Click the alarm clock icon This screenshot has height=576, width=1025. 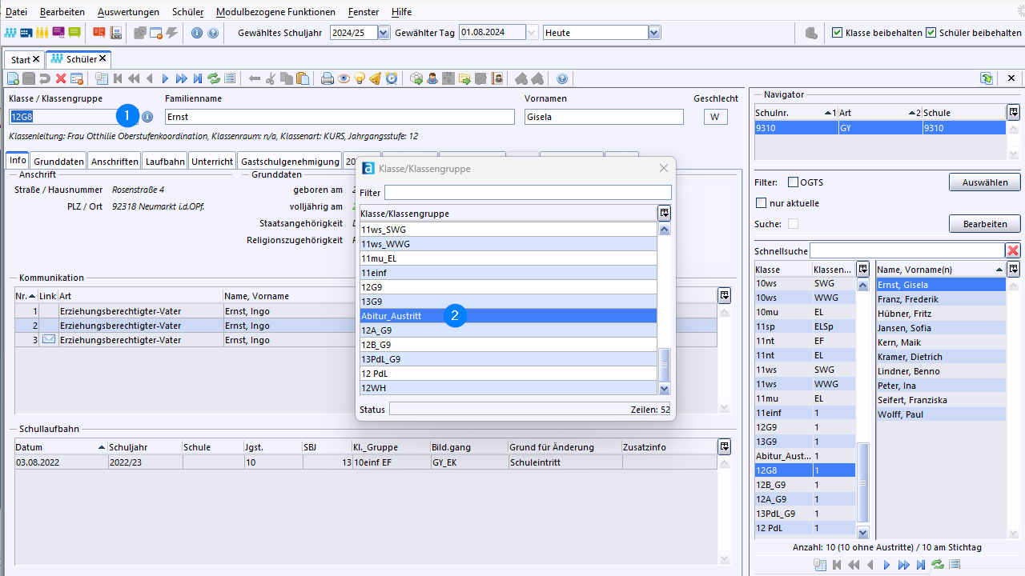coord(392,78)
